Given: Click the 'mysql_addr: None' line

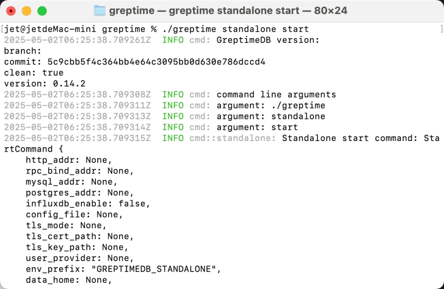Looking at the screenshot, I should click(72, 182).
